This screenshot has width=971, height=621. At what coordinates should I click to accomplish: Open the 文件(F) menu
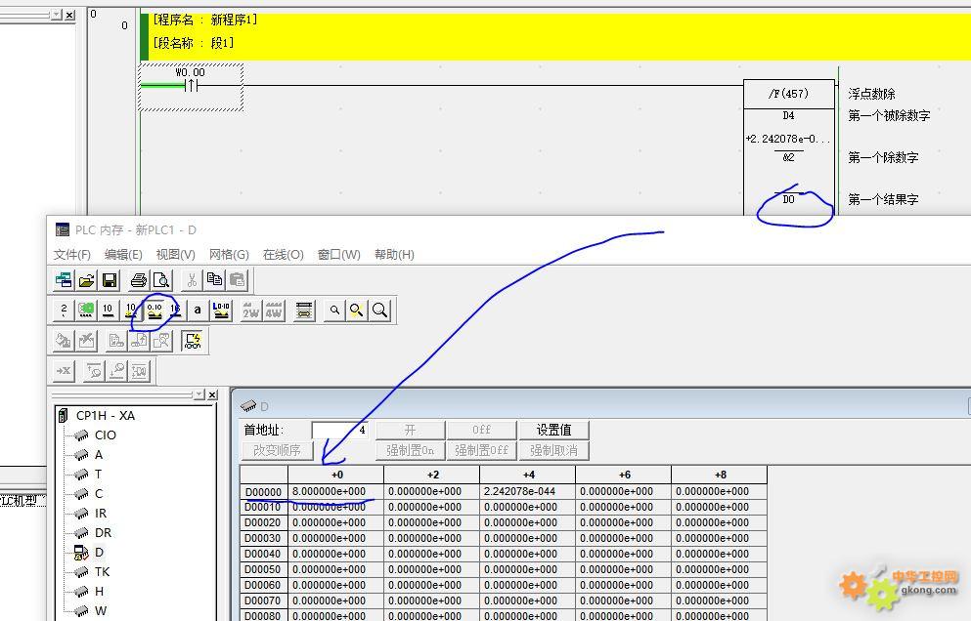pyautogui.click(x=71, y=254)
